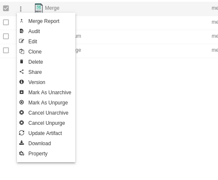Click the Property gears icon
This screenshot has width=218, height=180.
(x=22, y=153)
